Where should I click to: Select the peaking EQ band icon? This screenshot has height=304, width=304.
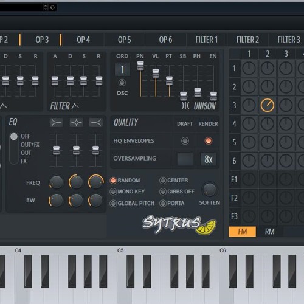(76, 123)
